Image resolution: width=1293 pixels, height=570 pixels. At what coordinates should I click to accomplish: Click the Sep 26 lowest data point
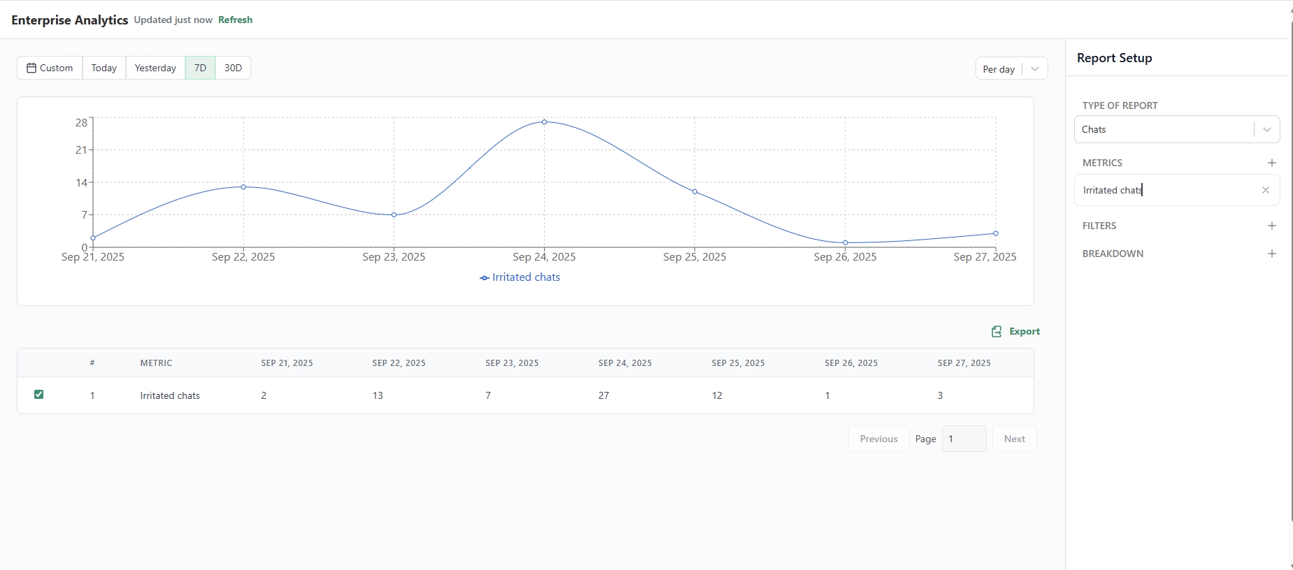pos(845,242)
